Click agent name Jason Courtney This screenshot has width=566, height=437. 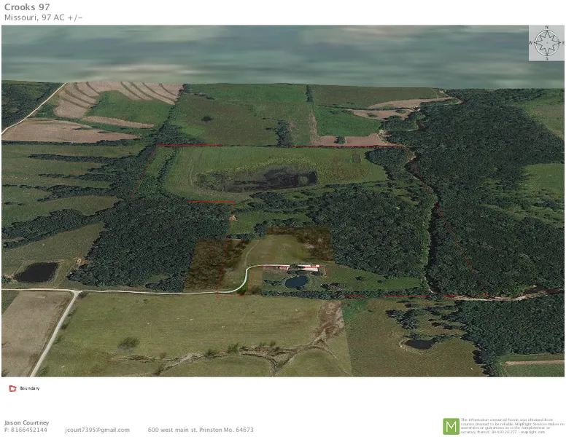(x=26, y=422)
